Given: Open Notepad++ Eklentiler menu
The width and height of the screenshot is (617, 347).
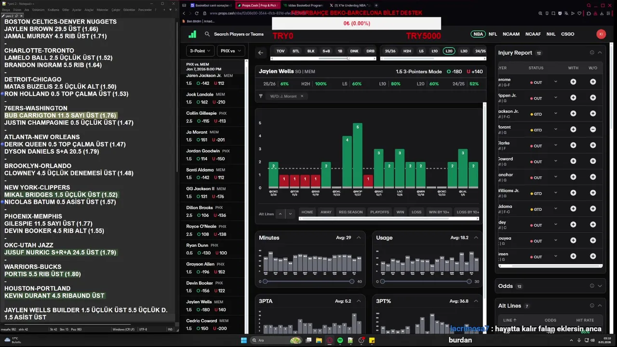Looking at the screenshot, I should pos(129,10).
